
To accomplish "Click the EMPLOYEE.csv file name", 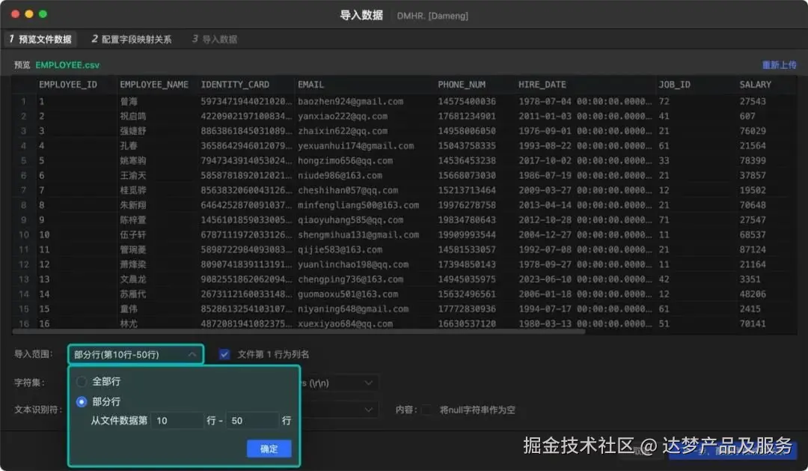I will [x=67, y=65].
